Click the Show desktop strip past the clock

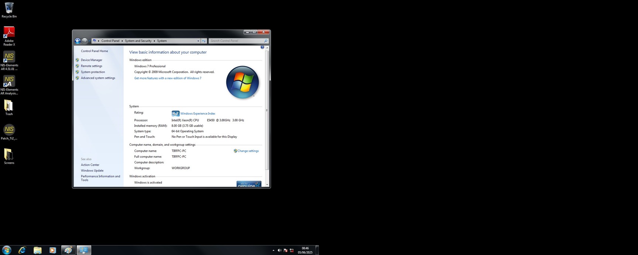click(x=317, y=250)
